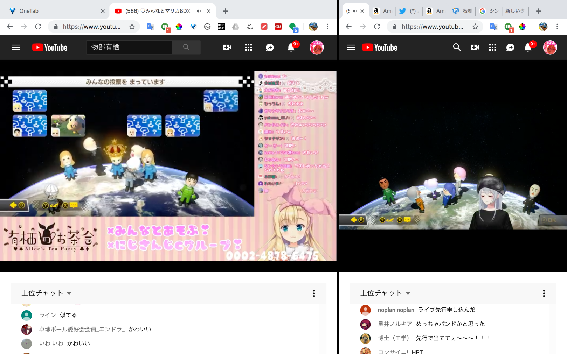Open YouTube apps grid in left window
The height and width of the screenshot is (354, 567).
(x=248, y=48)
